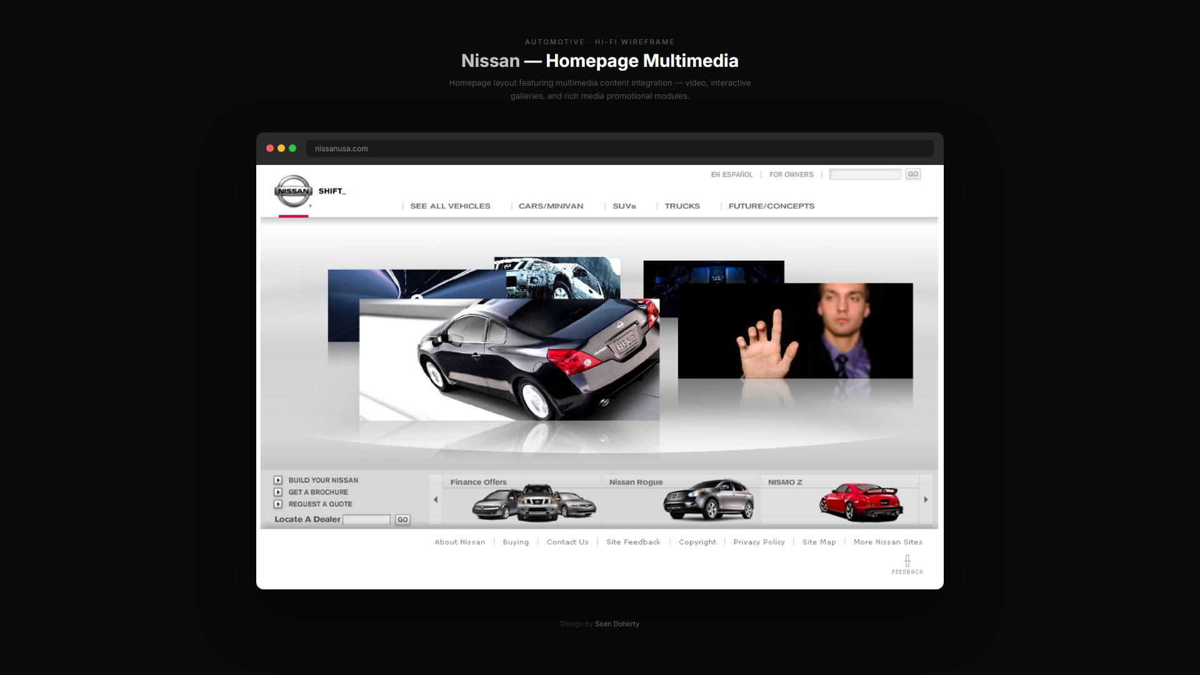Select FUTURE/CONCEPTS in the navigation
Viewport: 1200px width, 675px height.
pos(771,206)
